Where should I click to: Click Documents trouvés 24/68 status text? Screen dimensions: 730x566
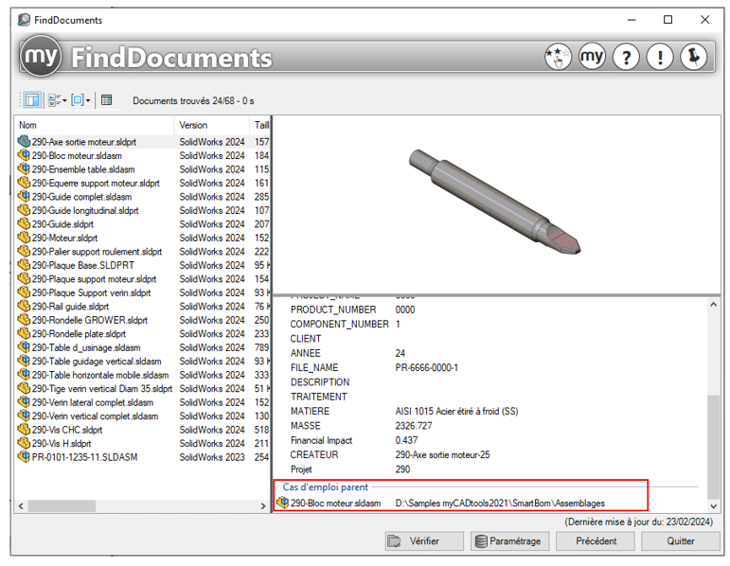point(193,100)
